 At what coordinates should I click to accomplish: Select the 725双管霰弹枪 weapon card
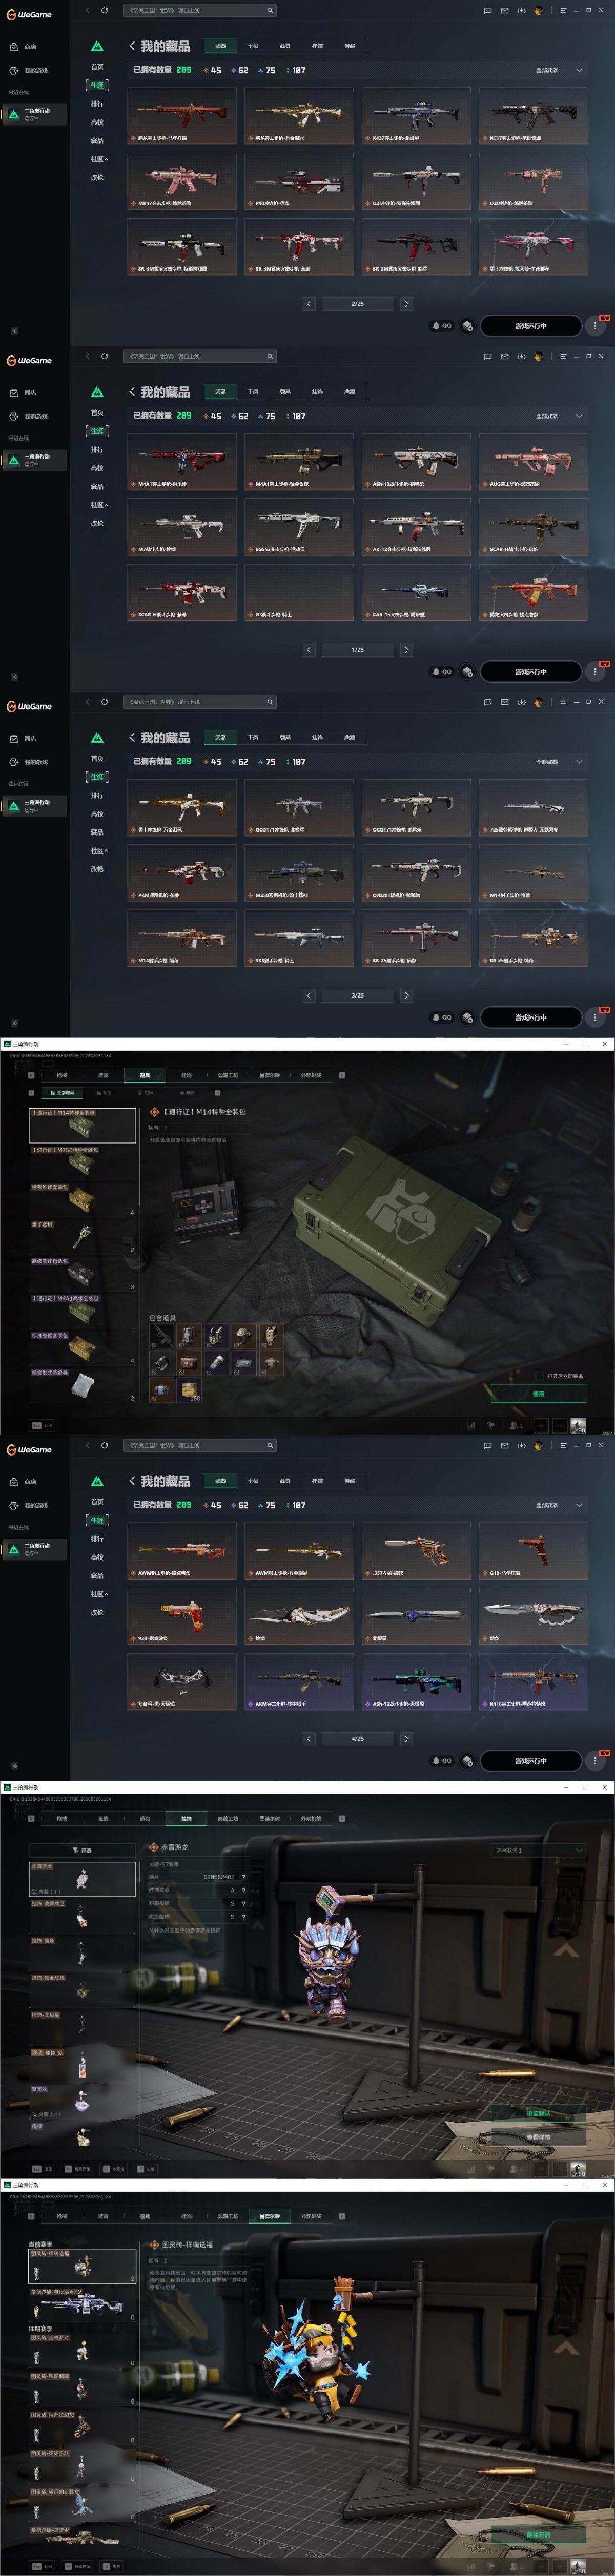[532, 808]
